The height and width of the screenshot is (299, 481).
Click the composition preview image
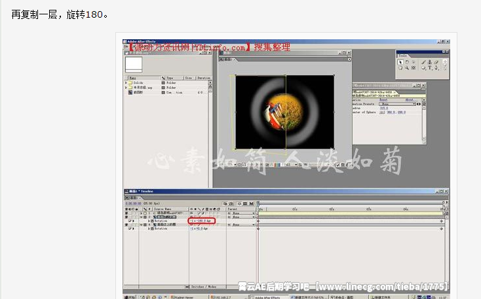point(284,112)
